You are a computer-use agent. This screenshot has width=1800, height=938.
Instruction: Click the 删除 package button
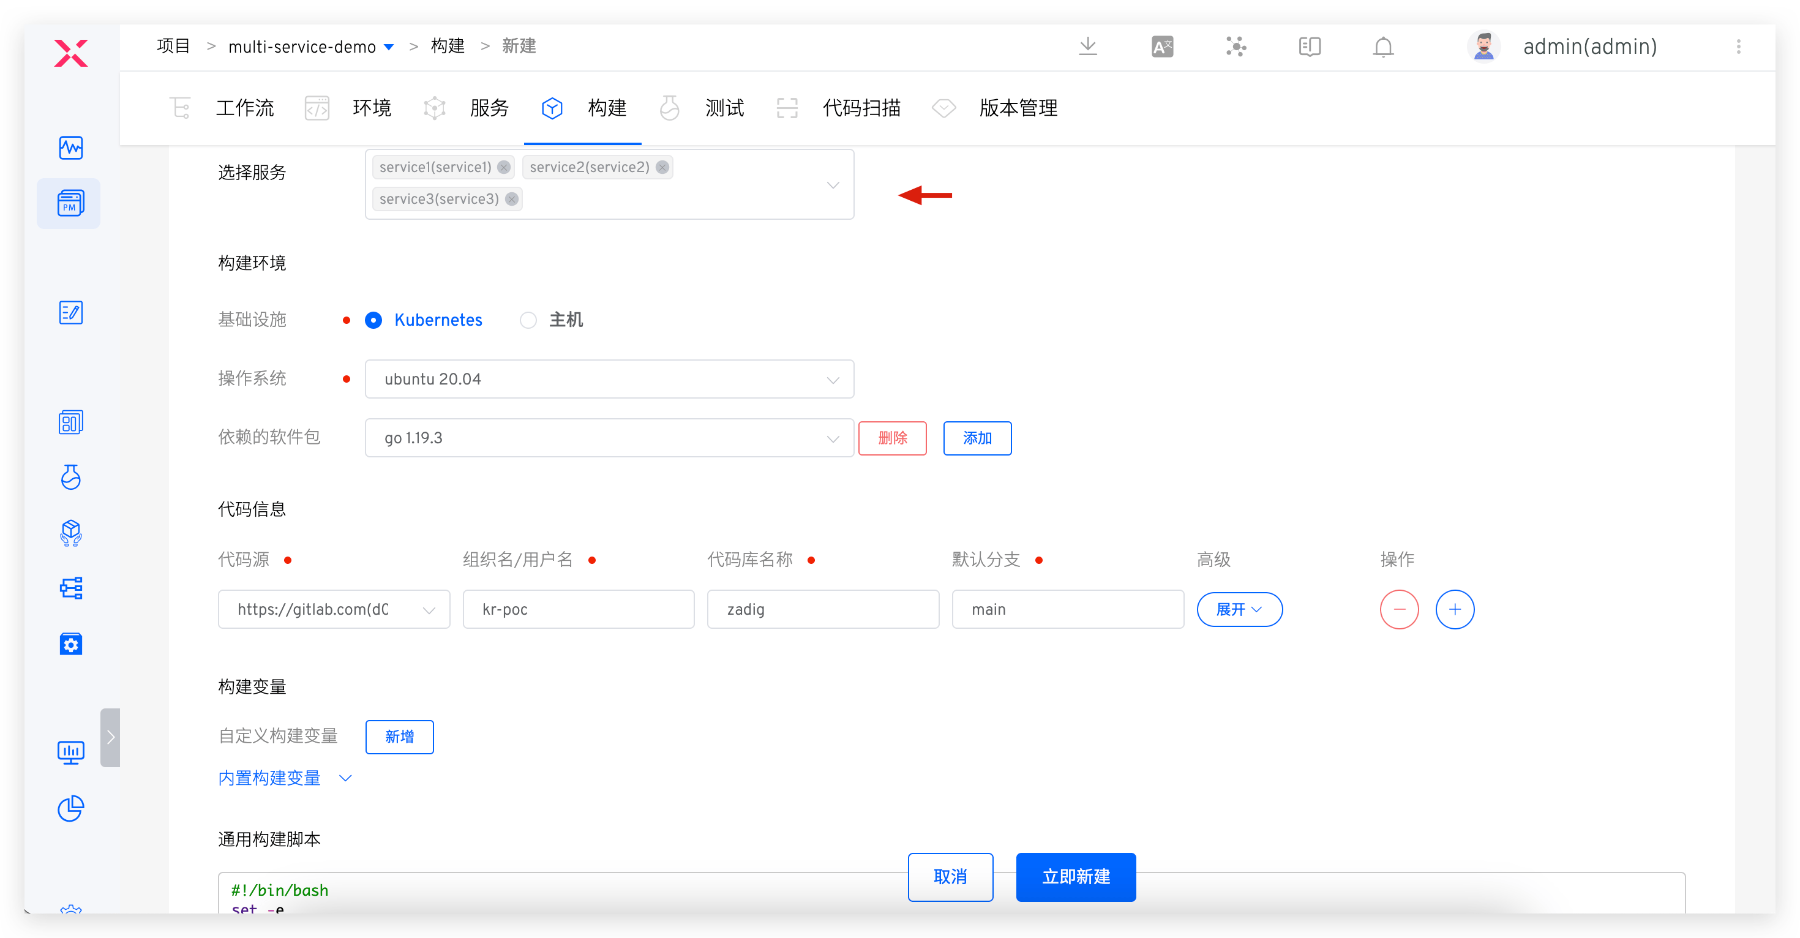click(892, 438)
